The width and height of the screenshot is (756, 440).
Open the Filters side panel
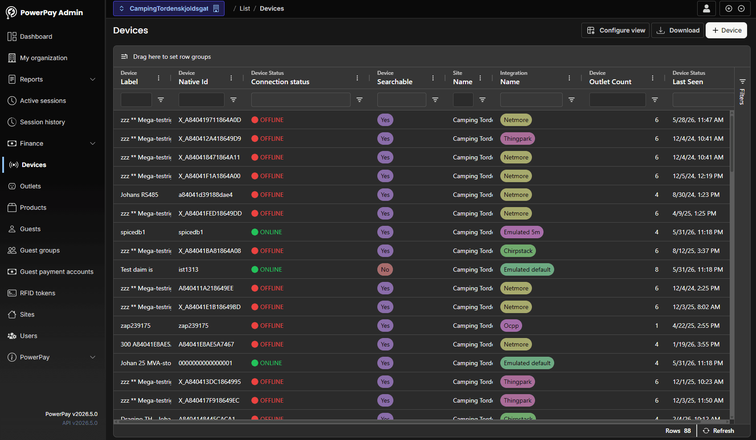[742, 92]
